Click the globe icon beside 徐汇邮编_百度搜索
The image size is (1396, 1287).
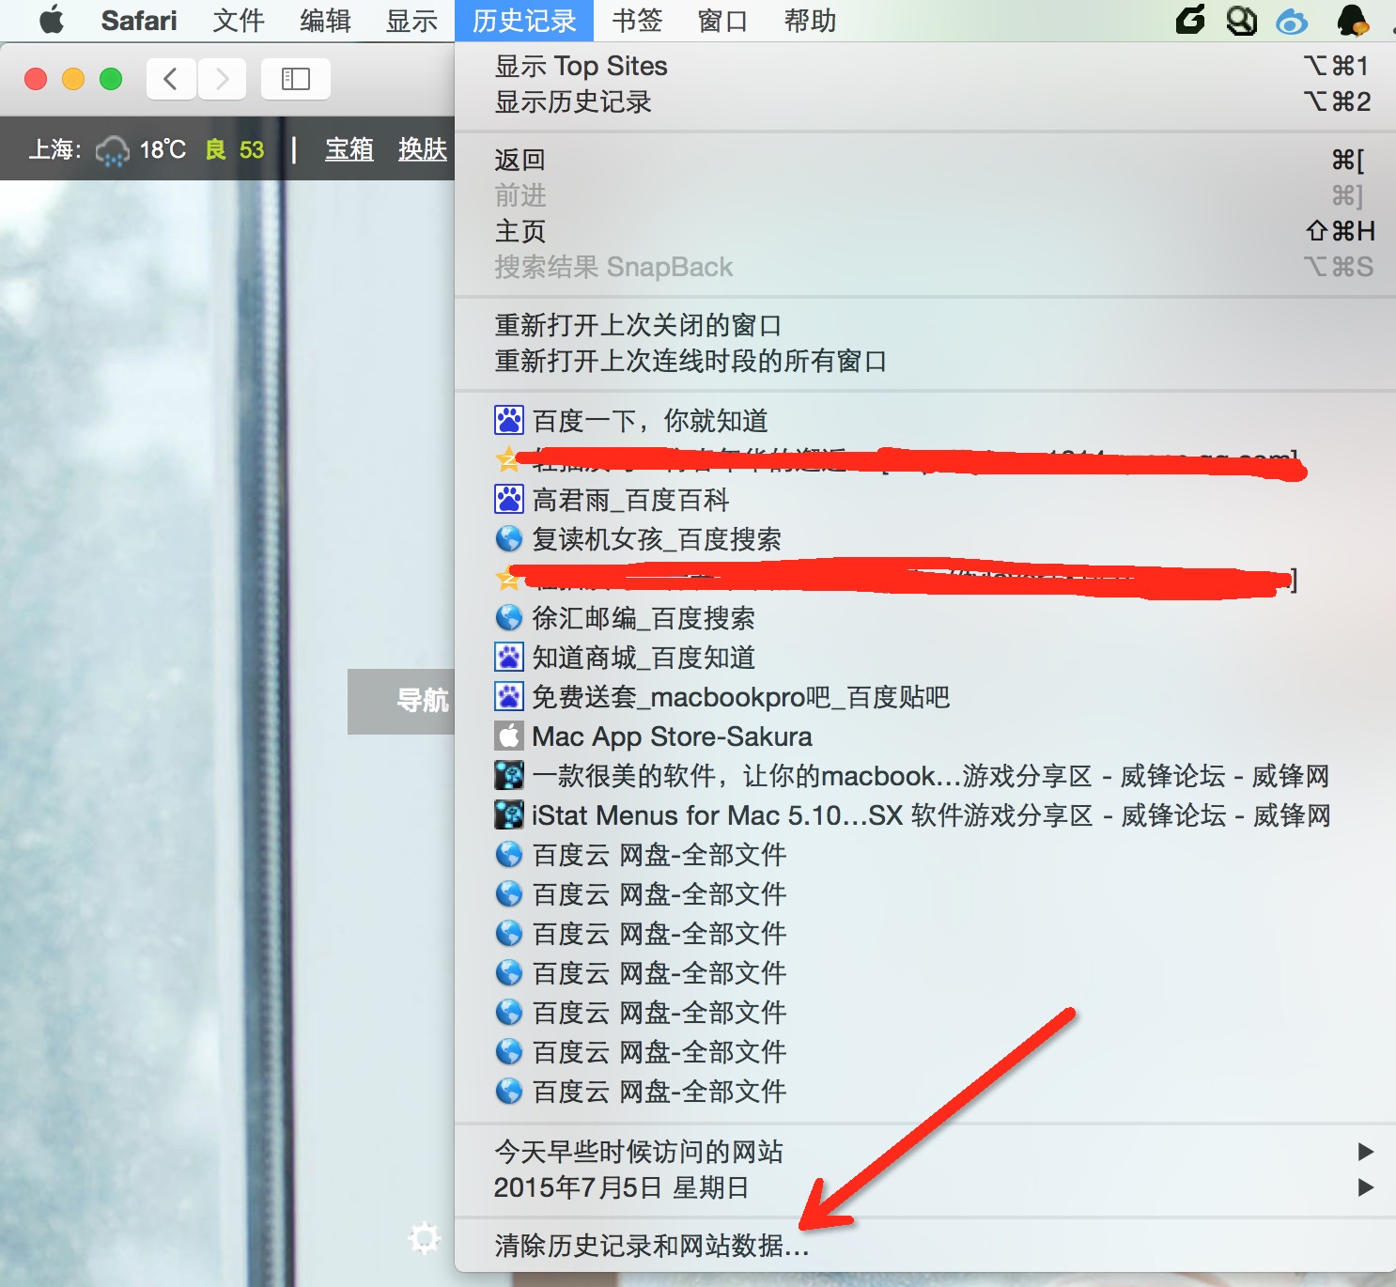click(x=509, y=617)
